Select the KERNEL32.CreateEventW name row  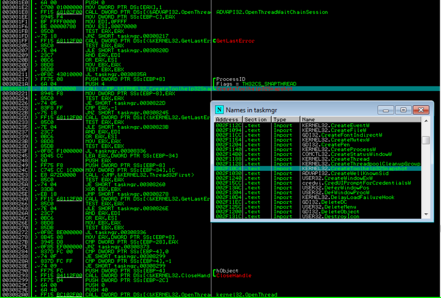point(318,126)
